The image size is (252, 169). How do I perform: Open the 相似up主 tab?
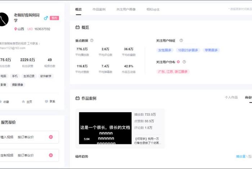(x=153, y=9)
